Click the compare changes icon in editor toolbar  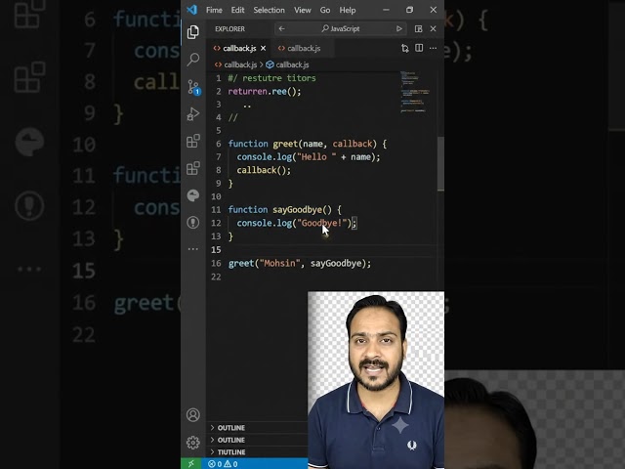(x=405, y=48)
